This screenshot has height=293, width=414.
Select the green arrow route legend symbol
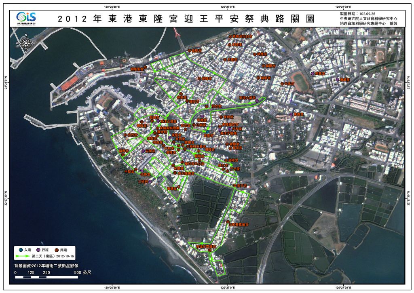point(23,256)
